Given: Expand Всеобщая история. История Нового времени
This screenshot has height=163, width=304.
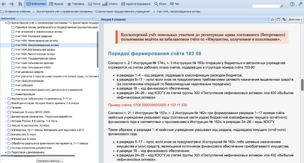Looking at the screenshot, I should [x=6, y=103].
